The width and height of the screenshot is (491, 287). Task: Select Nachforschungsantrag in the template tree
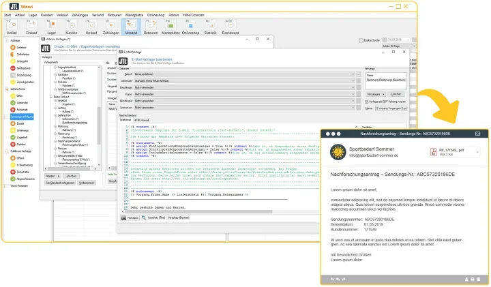pos(74,123)
